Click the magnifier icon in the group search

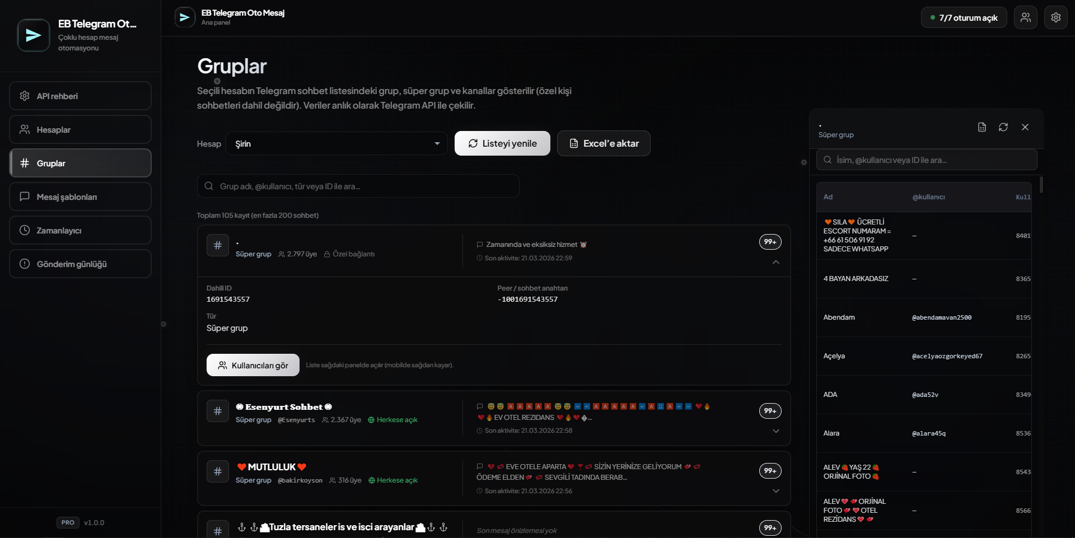[209, 186]
